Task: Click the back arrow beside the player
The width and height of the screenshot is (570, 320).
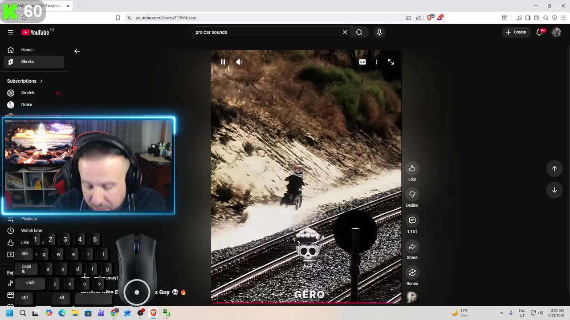Action: click(x=77, y=52)
